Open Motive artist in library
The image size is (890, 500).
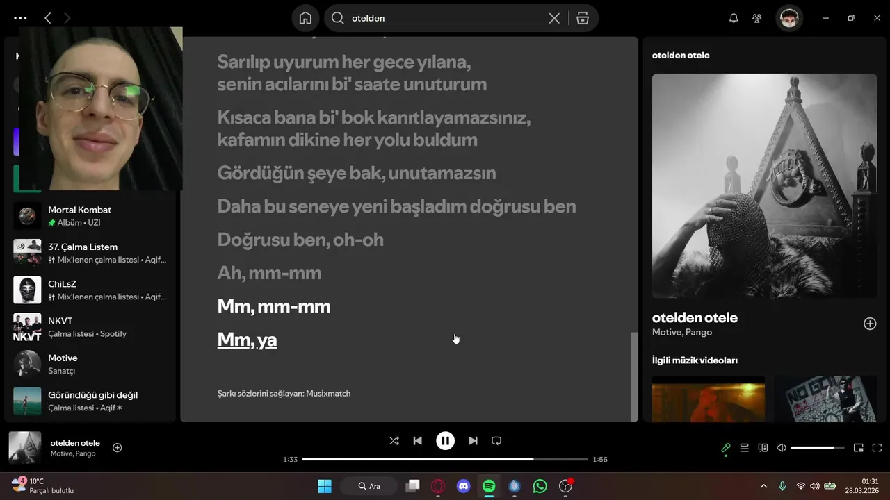click(90, 364)
